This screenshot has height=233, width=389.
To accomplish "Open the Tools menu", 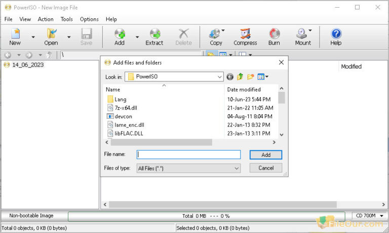I will point(66,19).
